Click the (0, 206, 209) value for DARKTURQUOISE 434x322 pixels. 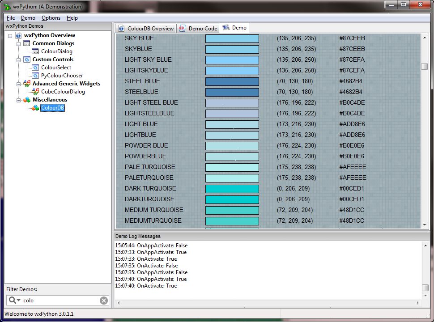coord(294,199)
